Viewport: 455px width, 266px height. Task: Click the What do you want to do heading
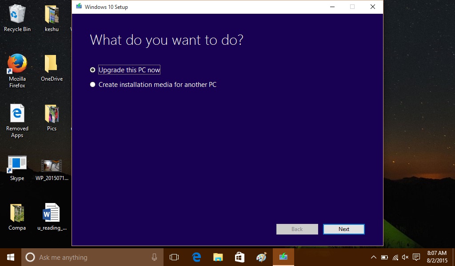[167, 40]
